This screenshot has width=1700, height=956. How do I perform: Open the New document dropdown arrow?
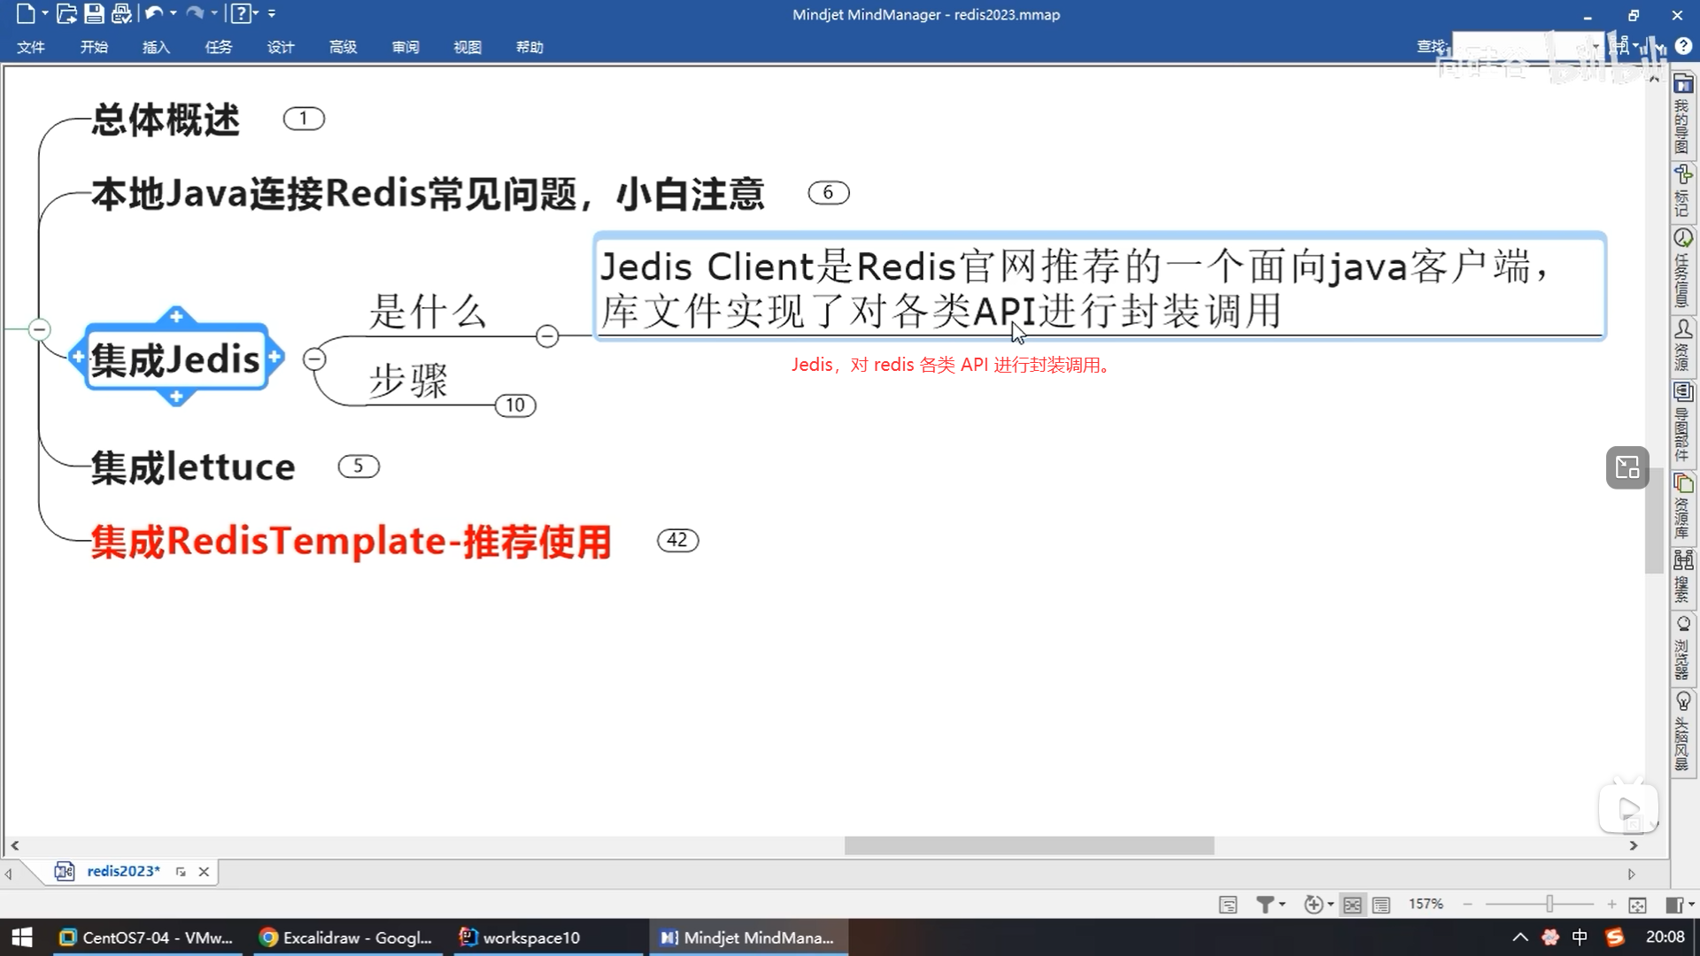pyautogui.click(x=44, y=13)
